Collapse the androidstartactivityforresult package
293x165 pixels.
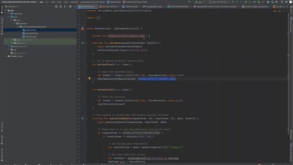(17, 27)
